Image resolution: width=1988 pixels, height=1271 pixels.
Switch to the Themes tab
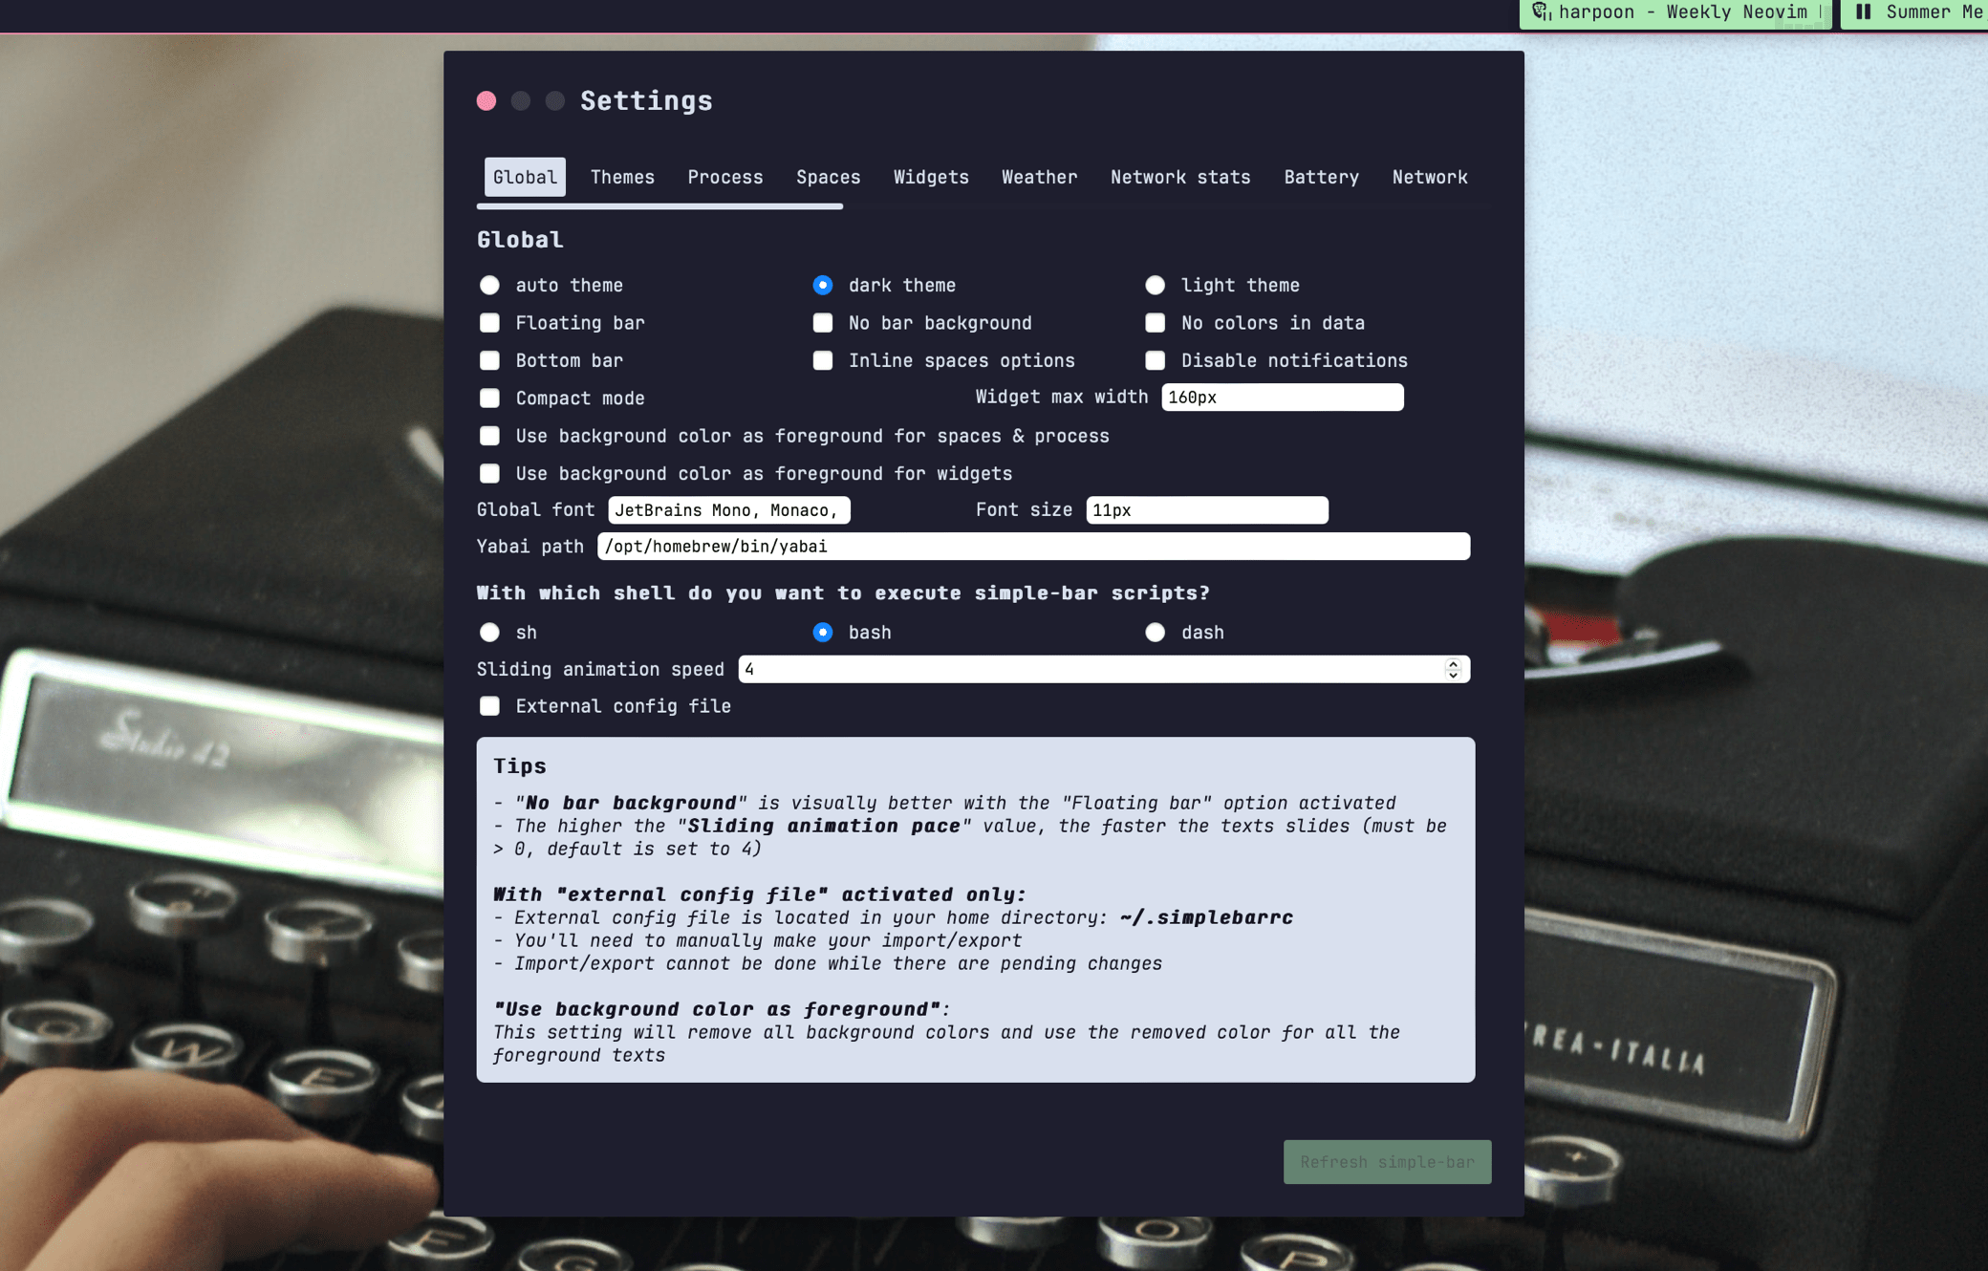(x=622, y=178)
